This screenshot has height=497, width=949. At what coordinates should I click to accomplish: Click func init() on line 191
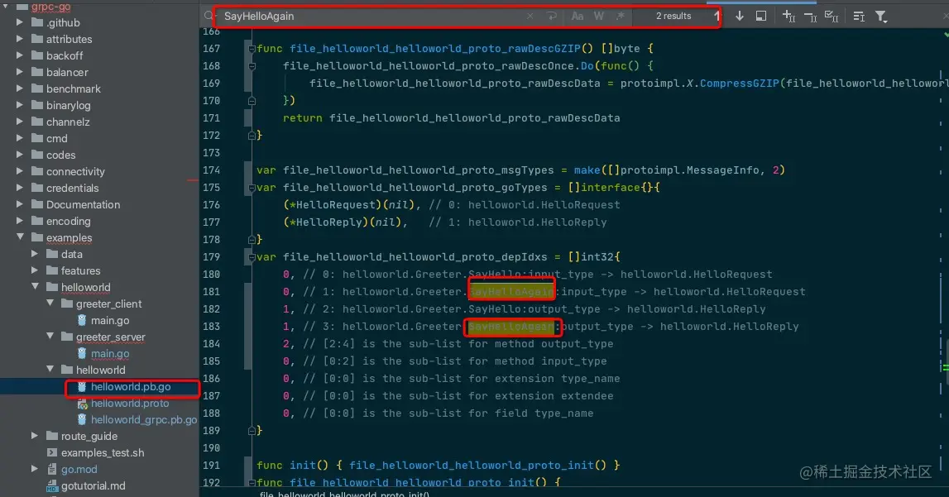(x=292, y=465)
